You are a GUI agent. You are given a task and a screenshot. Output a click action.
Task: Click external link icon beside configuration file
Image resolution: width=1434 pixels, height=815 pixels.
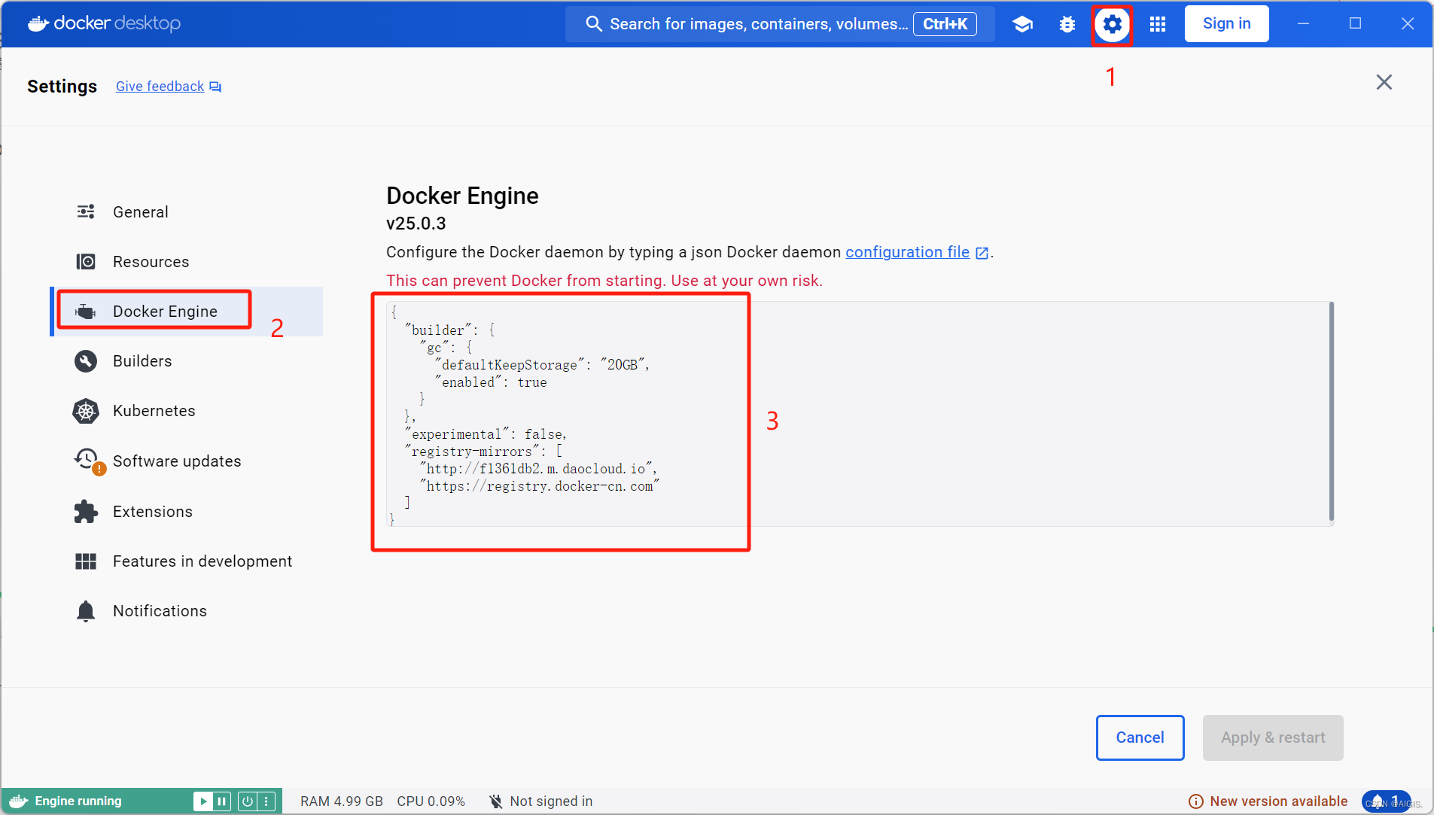pyautogui.click(x=982, y=253)
